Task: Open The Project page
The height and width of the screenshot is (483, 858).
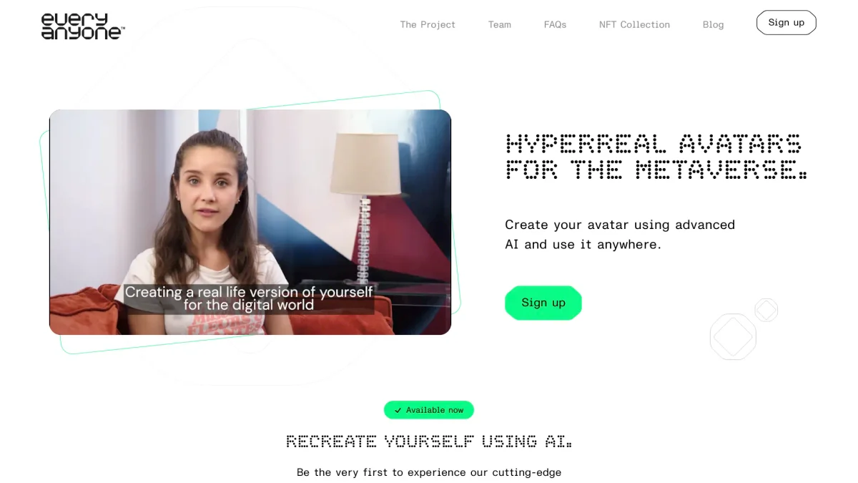Action: point(428,24)
